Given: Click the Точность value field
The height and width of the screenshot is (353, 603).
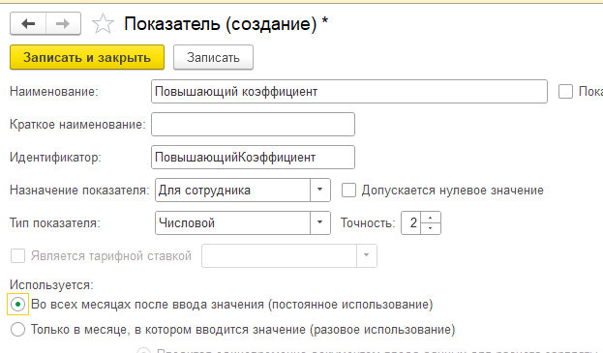Looking at the screenshot, I should (x=411, y=222).
